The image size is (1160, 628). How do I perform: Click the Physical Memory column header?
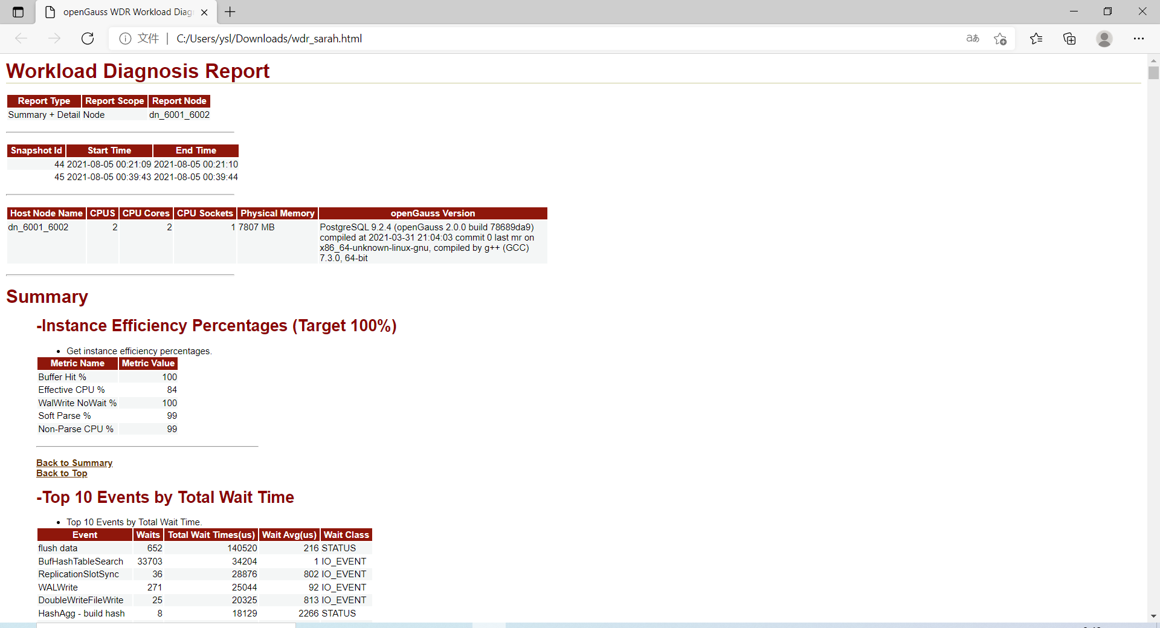[277, 213]
